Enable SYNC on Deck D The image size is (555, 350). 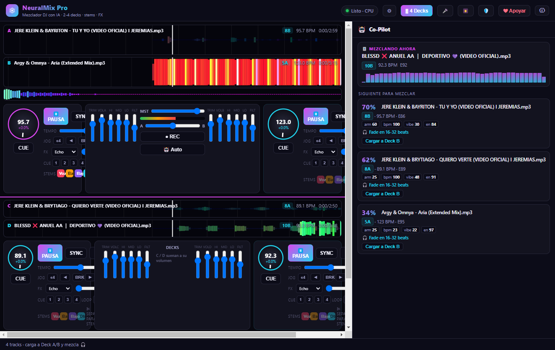[x=326, y=253]
